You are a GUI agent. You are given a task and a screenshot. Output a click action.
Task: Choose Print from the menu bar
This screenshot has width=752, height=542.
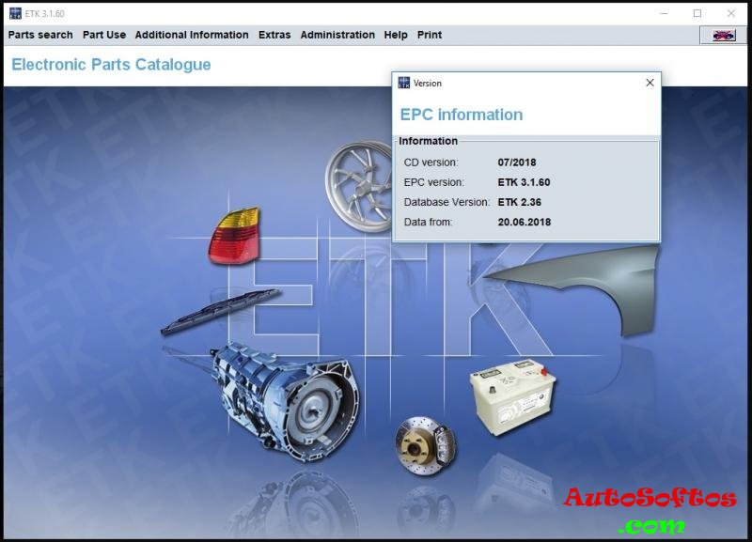tap(430, 35)
